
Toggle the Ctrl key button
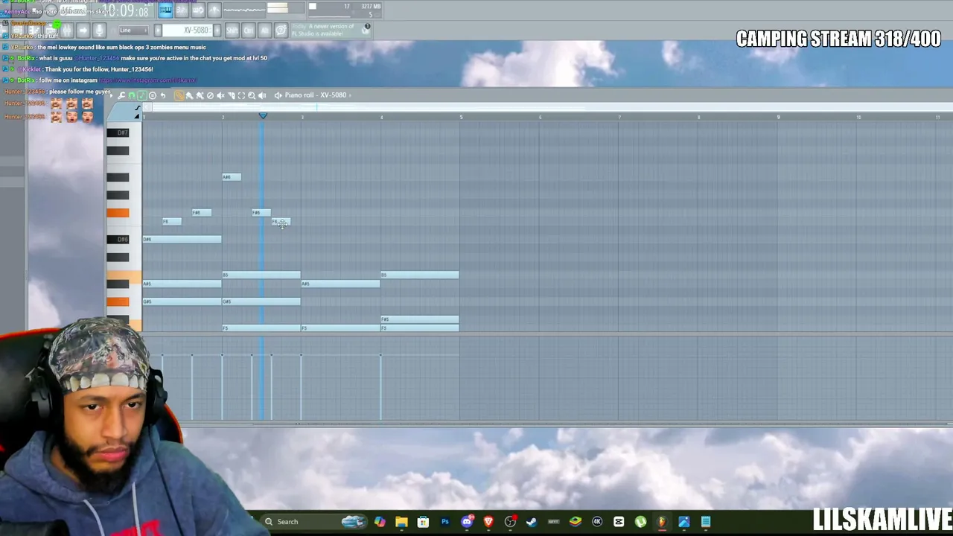248,31
